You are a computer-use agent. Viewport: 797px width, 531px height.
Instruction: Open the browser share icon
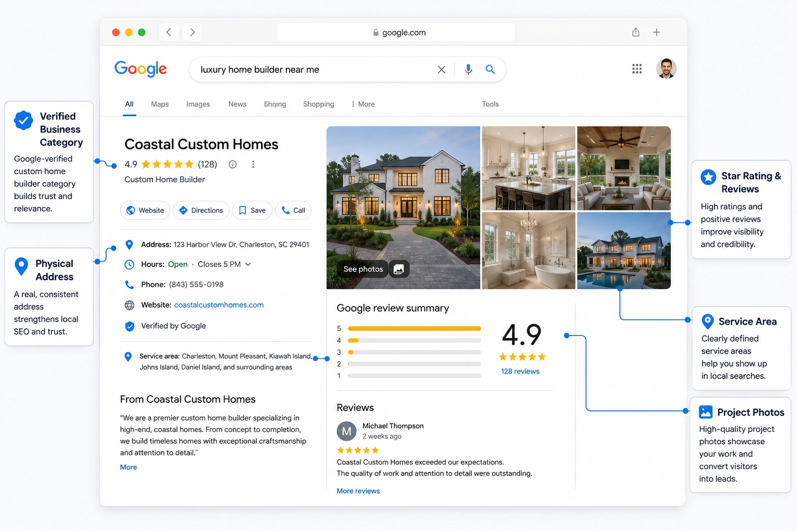pyautogui.click(x=636, y=32)
